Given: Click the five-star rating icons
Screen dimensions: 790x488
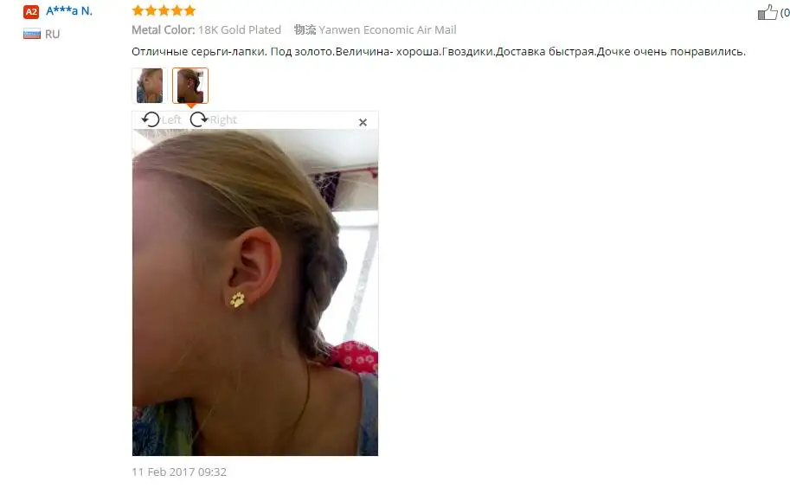Looking at the screenshot, I should 164,10.
